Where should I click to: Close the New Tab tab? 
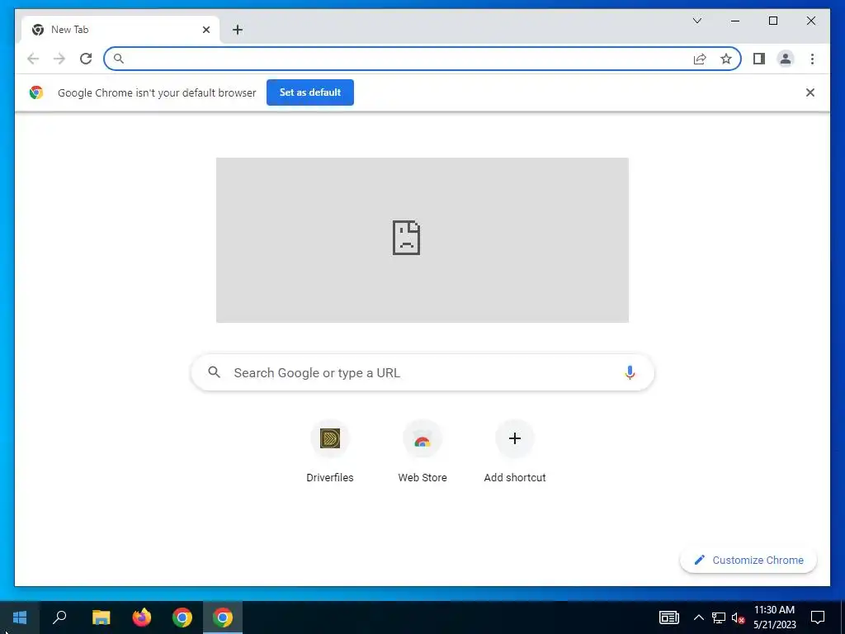coord(205,30)
